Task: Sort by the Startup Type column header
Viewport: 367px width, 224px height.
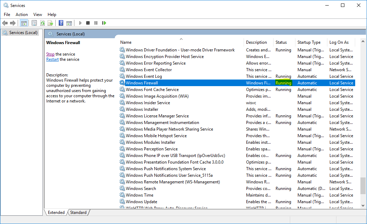Action: click(311, 42)
